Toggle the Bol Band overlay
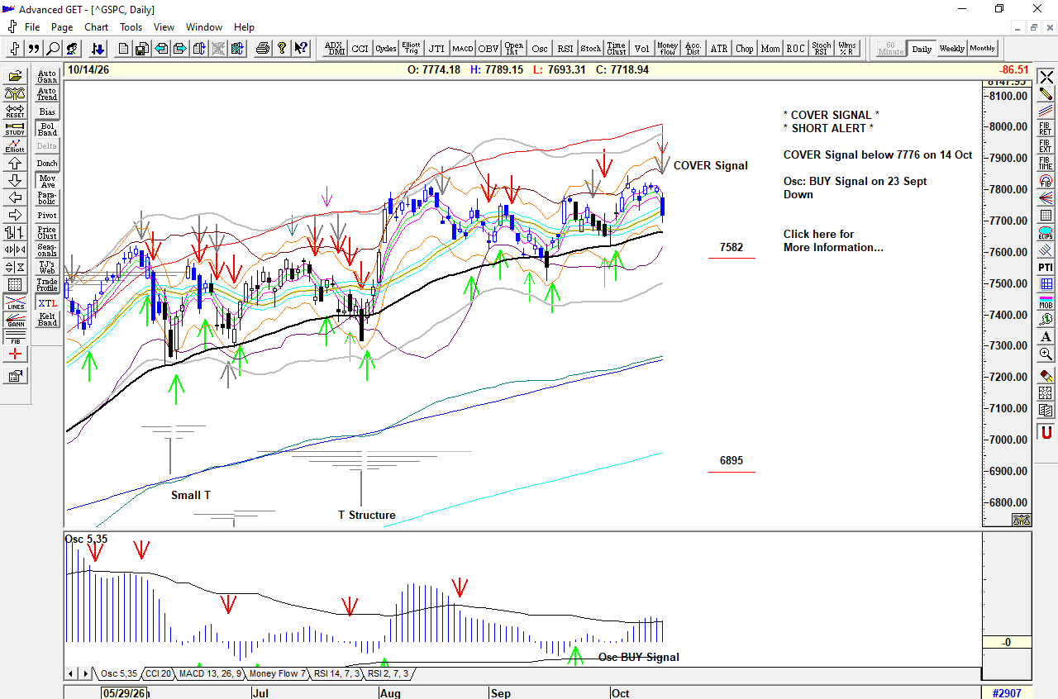The image size is (1058, 699). [47, 129]
